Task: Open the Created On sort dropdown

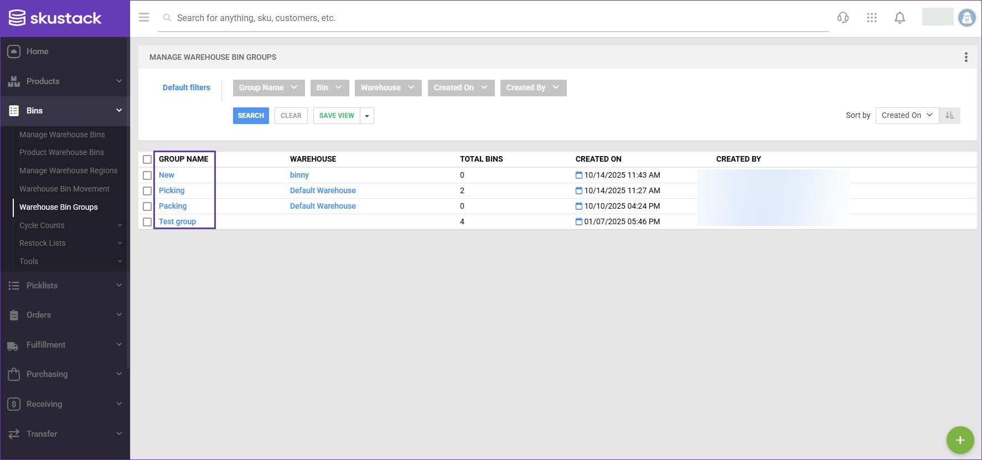Action: [907, 115]
